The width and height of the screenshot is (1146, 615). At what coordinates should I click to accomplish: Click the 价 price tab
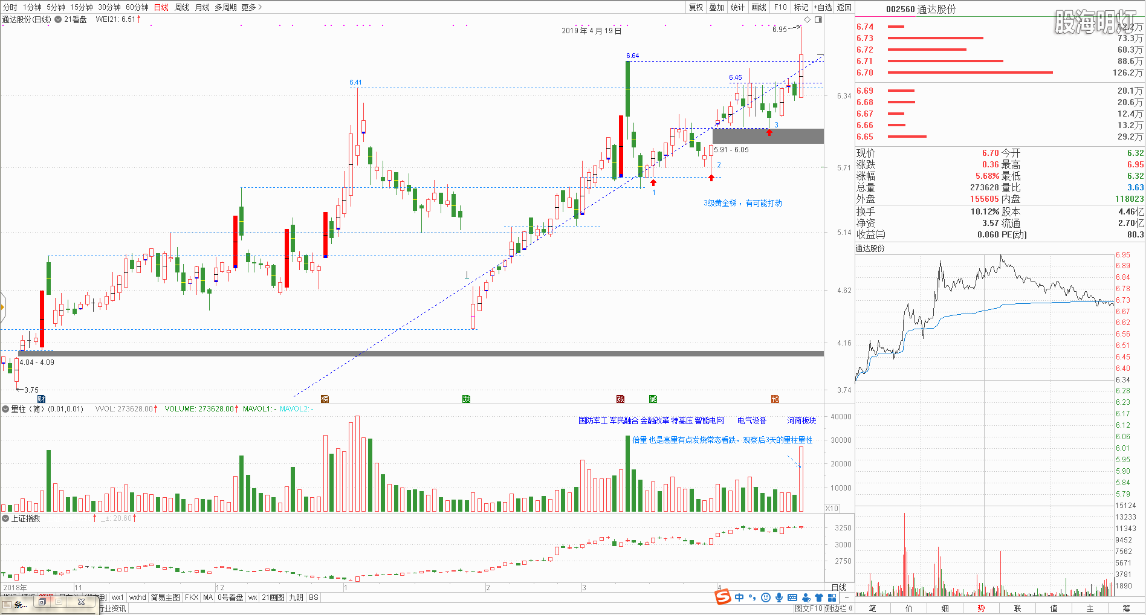909,608
